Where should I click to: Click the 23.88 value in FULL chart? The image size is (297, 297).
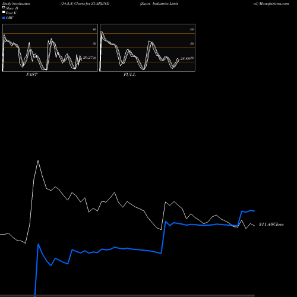pos(185,58)
